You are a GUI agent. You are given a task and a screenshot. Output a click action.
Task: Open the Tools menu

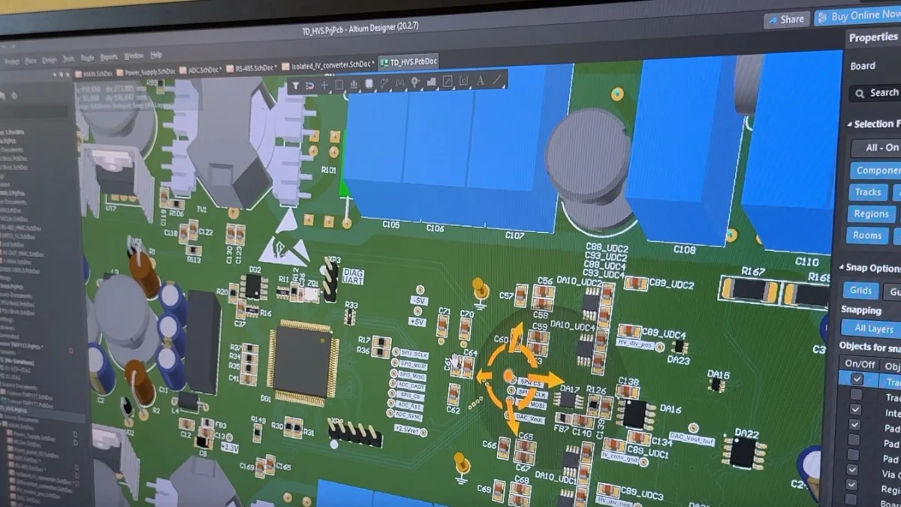coord(68,59)
